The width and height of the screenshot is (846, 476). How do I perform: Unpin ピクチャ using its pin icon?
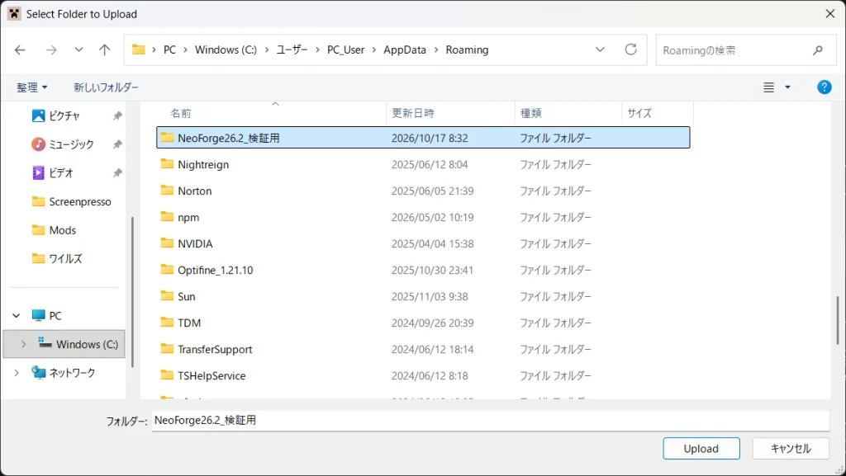(x=117, y=115)
